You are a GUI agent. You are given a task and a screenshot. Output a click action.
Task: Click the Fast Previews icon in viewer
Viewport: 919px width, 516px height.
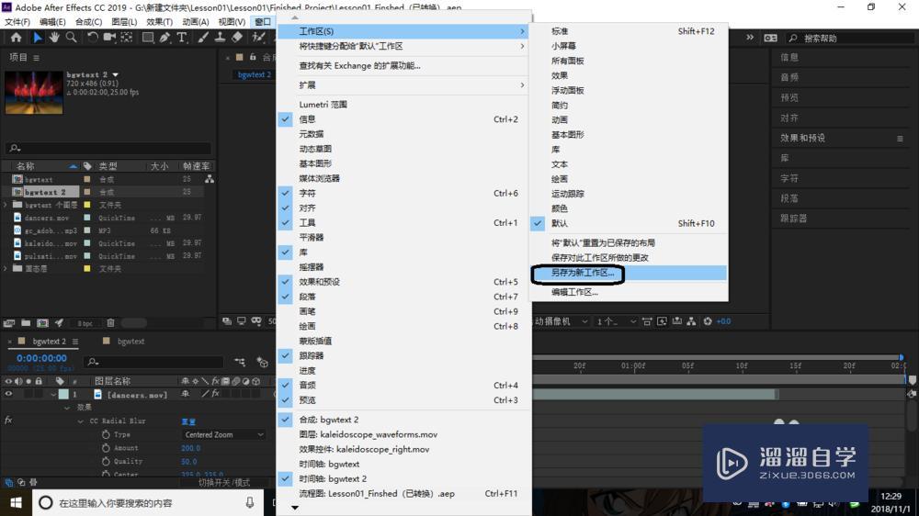[662, 321]
